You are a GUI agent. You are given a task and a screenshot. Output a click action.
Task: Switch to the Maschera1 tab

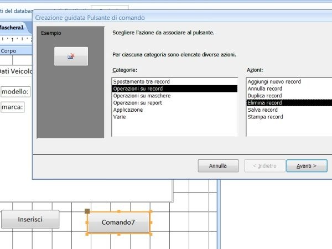click(12, 27)
